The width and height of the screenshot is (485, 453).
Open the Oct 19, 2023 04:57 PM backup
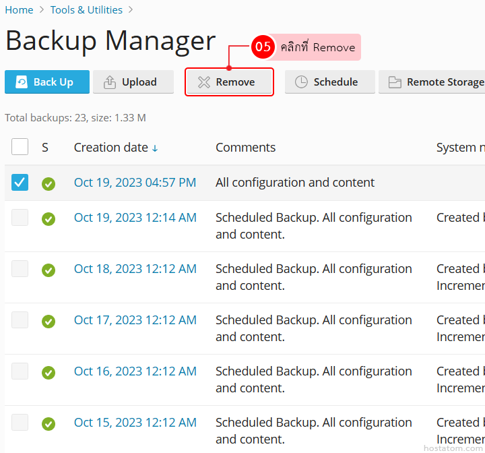[x=135, y=183]
